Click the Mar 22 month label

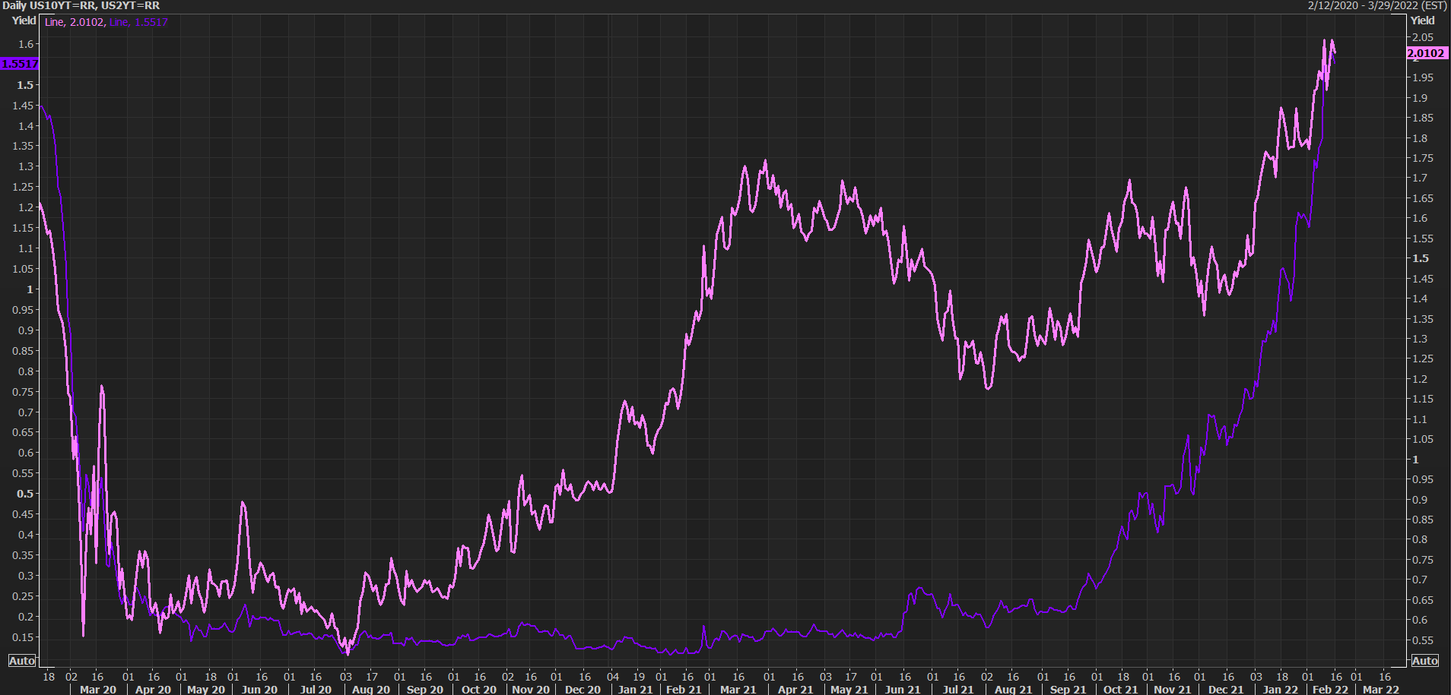tap(1381, 690)
